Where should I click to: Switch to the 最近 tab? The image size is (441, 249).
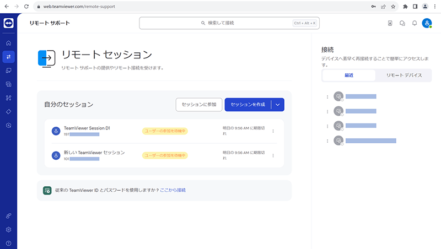click(349, 75)
